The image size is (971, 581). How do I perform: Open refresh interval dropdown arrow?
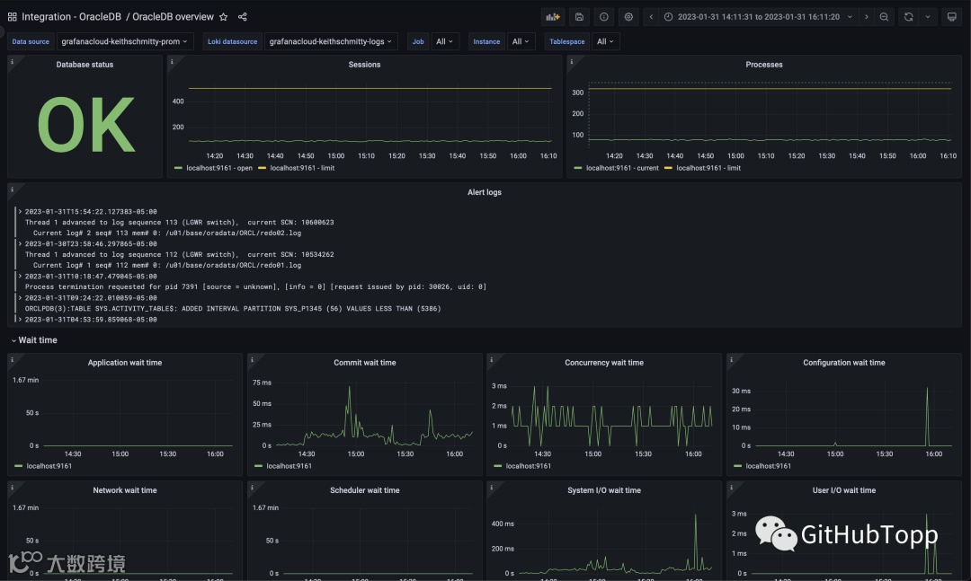[928, 17]
